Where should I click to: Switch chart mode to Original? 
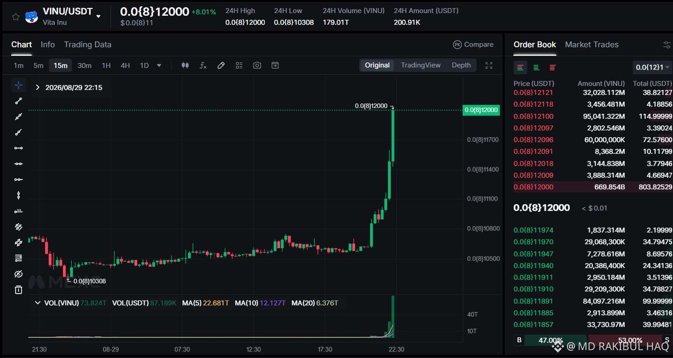coord(377,65)
